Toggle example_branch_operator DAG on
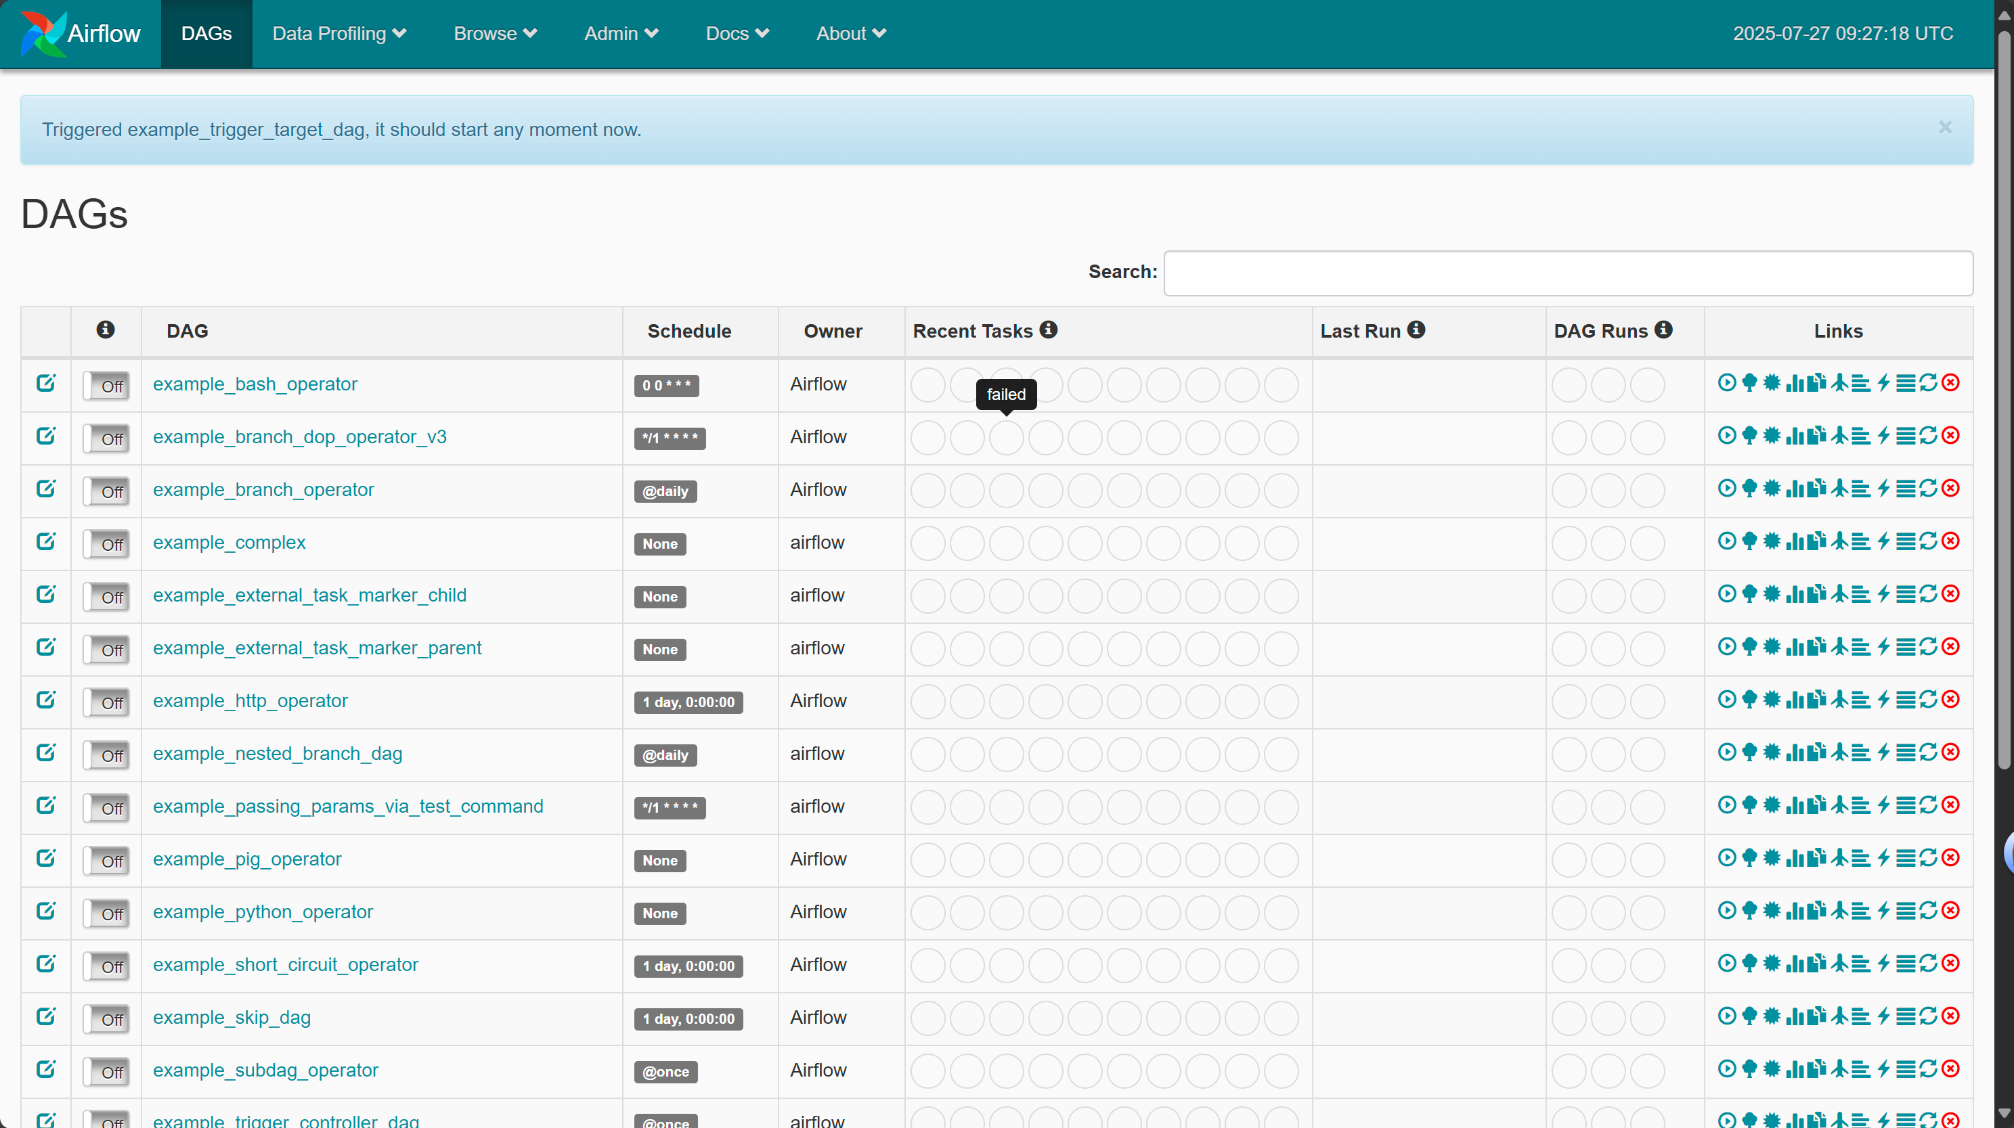This screenshot has width=2014, height=1128. [x=106, y=491]
